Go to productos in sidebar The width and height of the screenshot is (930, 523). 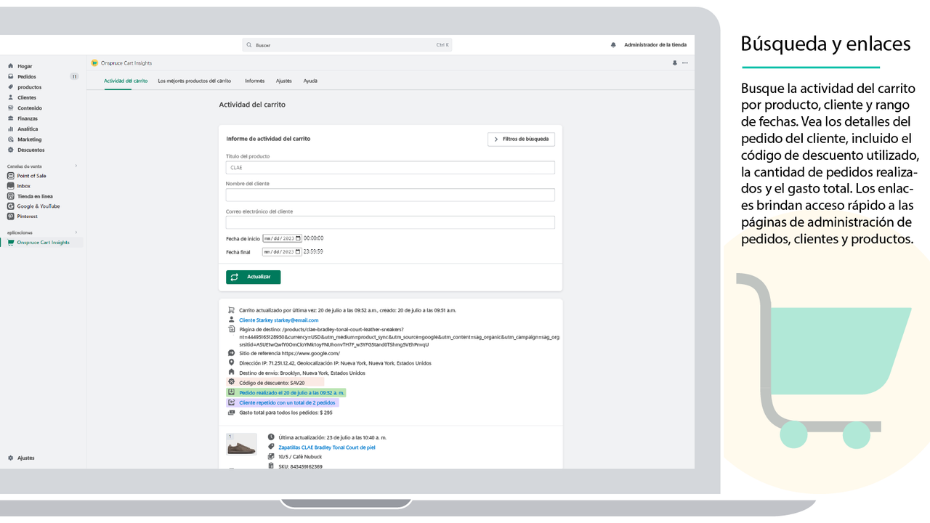pos(30,87)
